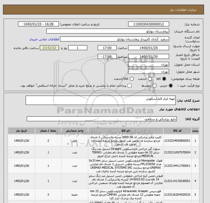Click the general description box تهیه ابزار لاپاراسکوپی
Image resolution: width=210 pixels, height=203 pixels.
coord(101,100)
